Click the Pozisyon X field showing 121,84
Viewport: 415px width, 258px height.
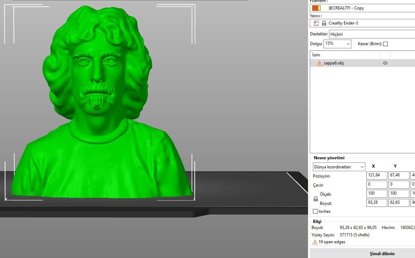[x=377, y=175]
